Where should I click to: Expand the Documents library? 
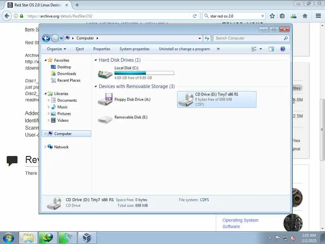[49, 100]
